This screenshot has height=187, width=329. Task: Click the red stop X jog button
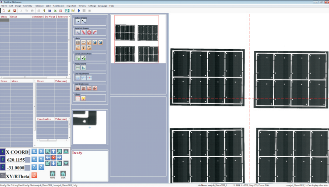(x=54, y=157)
